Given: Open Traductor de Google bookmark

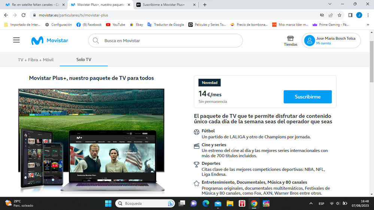Looking at the screenshot, I should pyautogui.click(x=166, y=25).
